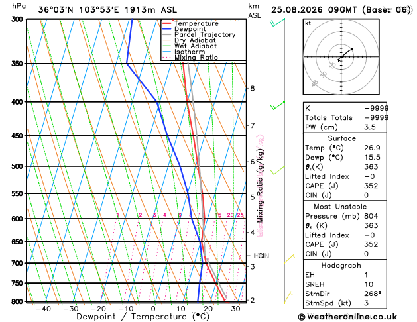Screen dimensions: 417x322
Task: Click the 550 pressure level label
Action: tap(19, 194)
